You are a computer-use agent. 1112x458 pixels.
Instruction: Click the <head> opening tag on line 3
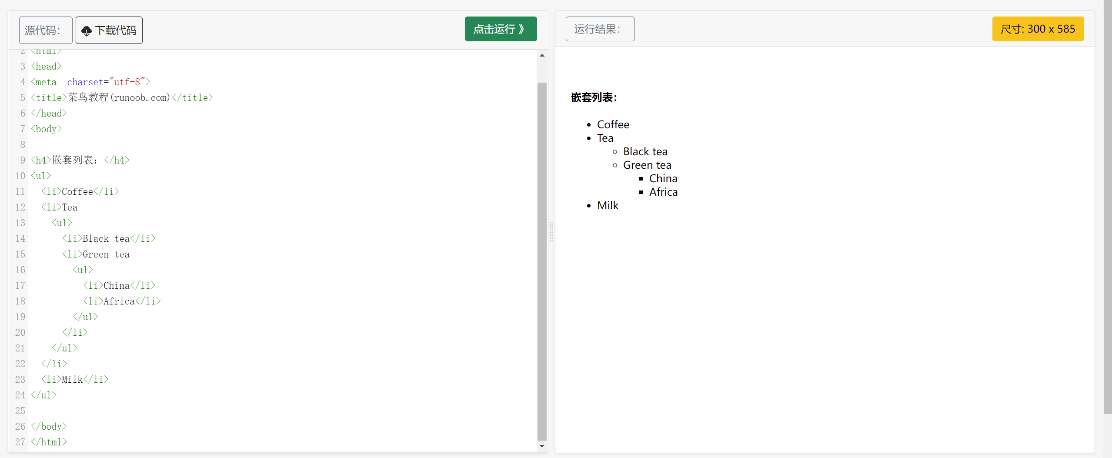point(46,66)
